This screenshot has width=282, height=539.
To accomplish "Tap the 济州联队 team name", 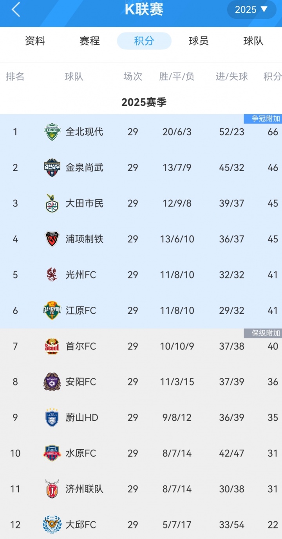I will pyautogui.click(x=85, y=489).
